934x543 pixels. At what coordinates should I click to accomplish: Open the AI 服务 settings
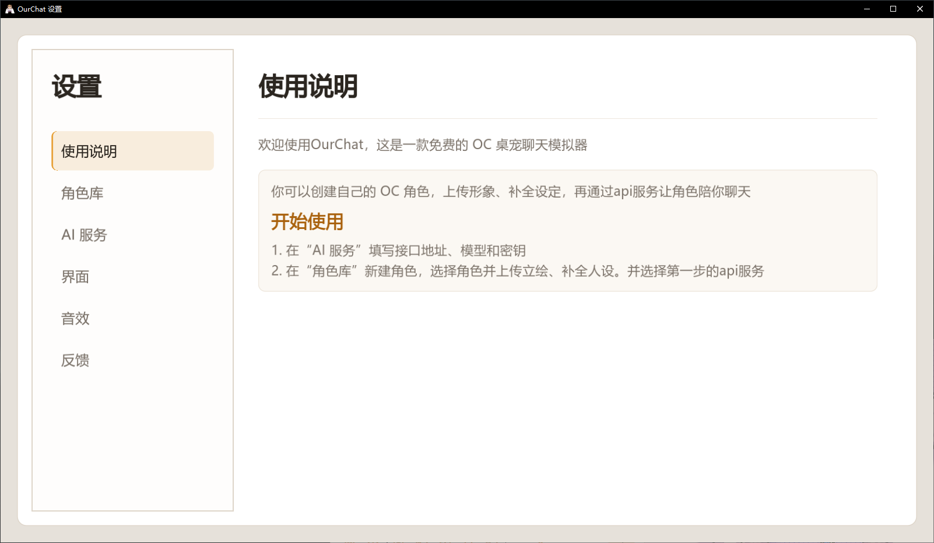[133, 235]
